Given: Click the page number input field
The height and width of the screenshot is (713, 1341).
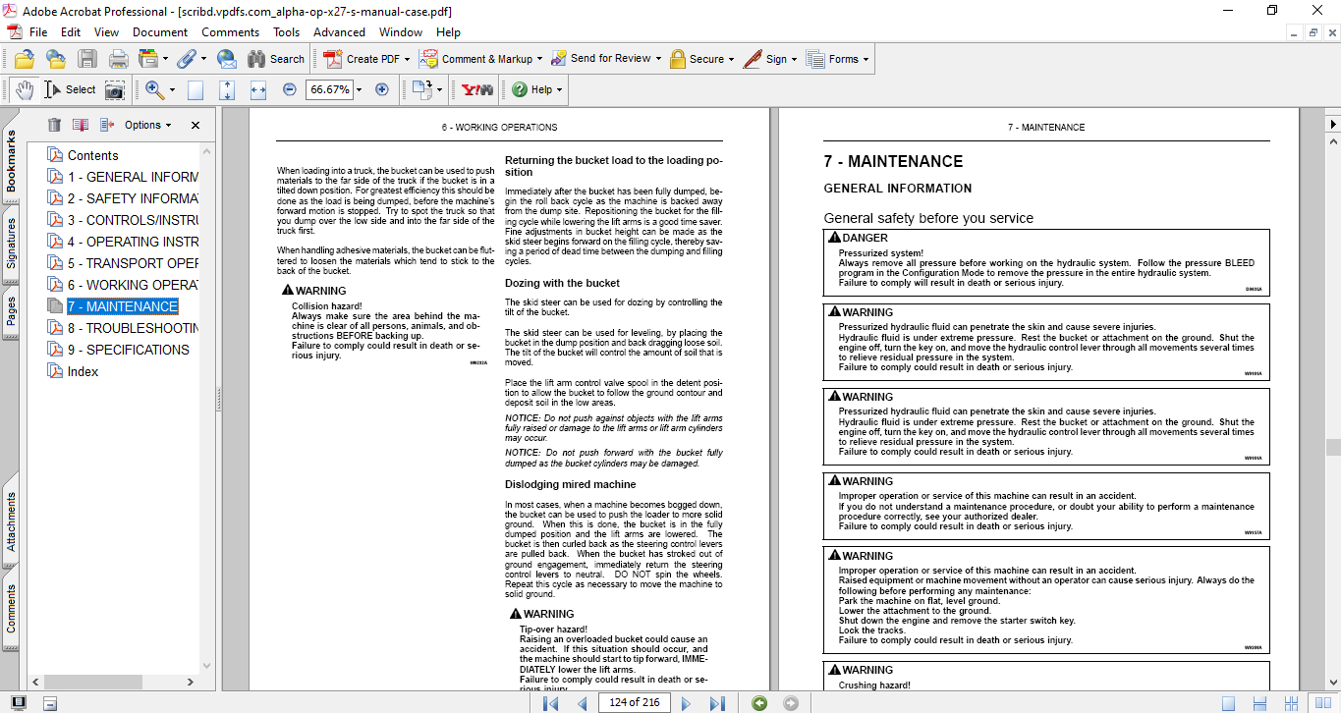Looking at the screenshot, I should pyautogui.click(x=634, y=703).
